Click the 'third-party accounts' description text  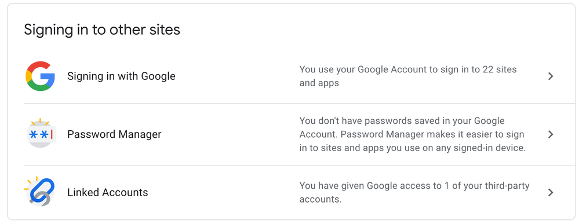click(414, 192)
